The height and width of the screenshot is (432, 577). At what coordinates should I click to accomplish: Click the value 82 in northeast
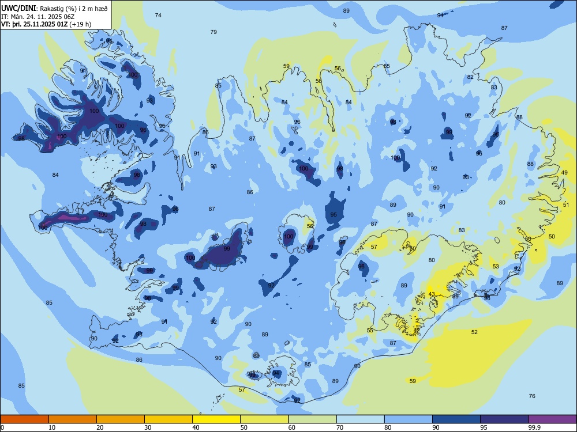coord(470,77)
